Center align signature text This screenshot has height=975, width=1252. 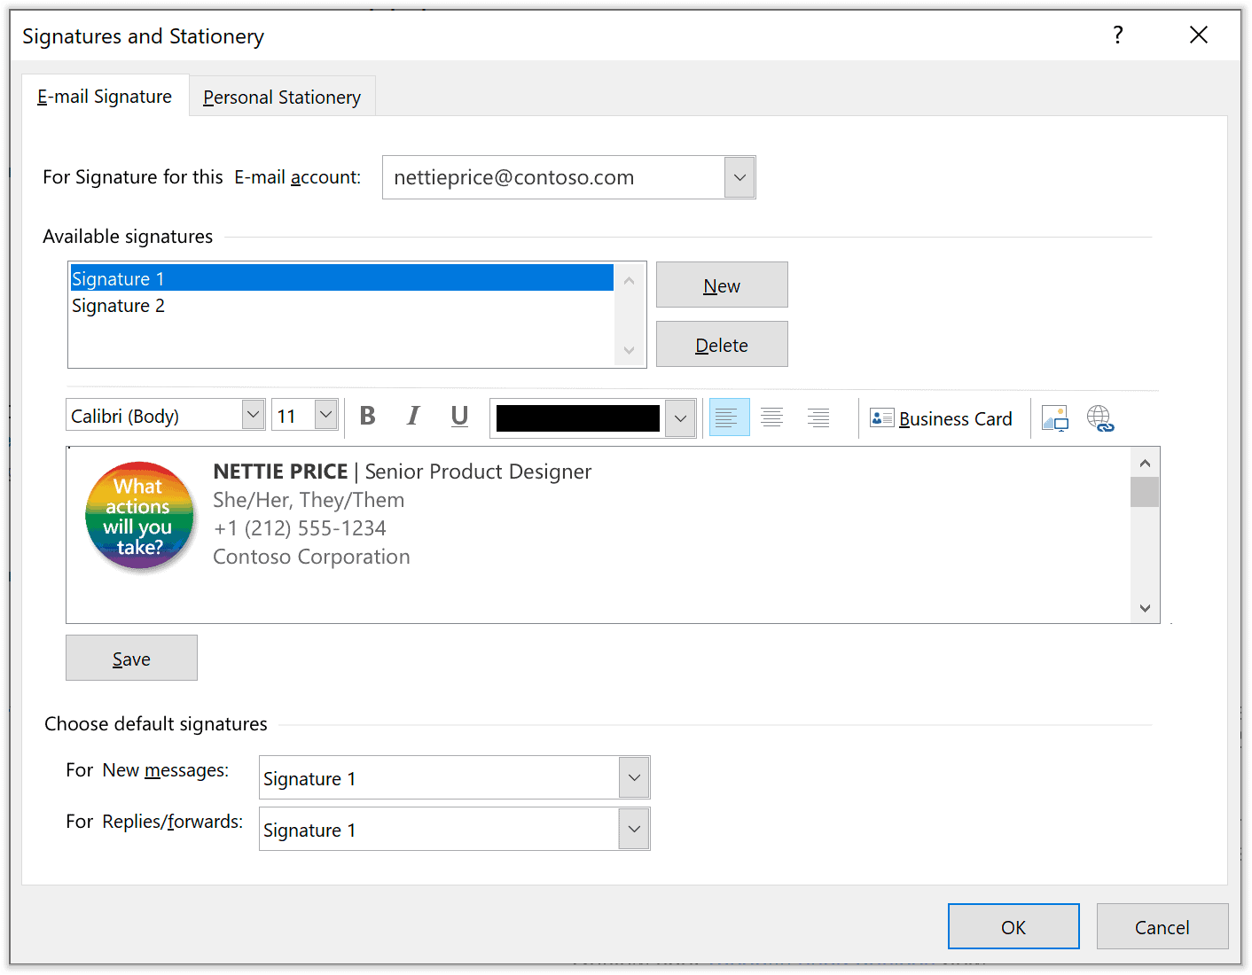point(772,417)
